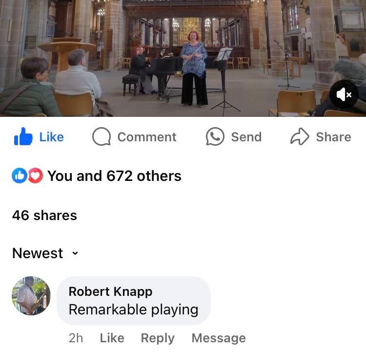
Task: Tap the blue thumbs-up Like icon
Action: click(x=23, y=136)
